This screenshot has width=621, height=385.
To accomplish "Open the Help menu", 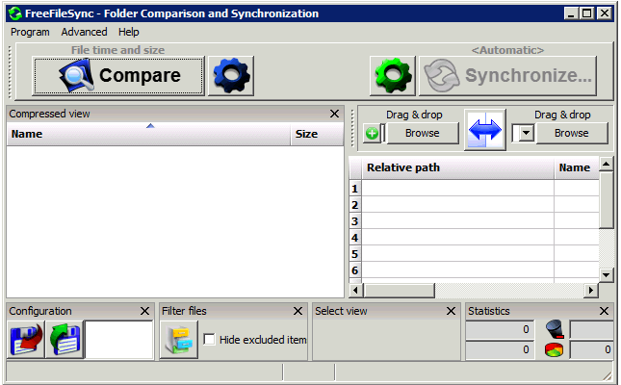I will 129,32.
